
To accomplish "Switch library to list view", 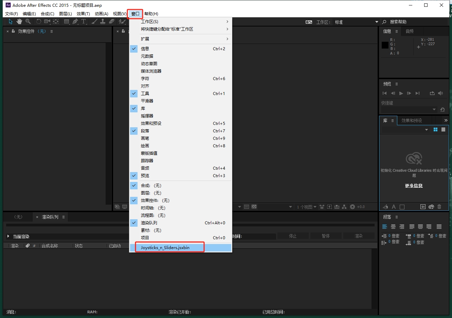I will coord(443,130).
